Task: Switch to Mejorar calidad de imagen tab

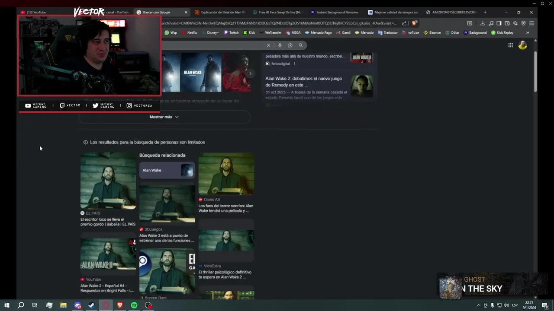Action: (393, 12)
